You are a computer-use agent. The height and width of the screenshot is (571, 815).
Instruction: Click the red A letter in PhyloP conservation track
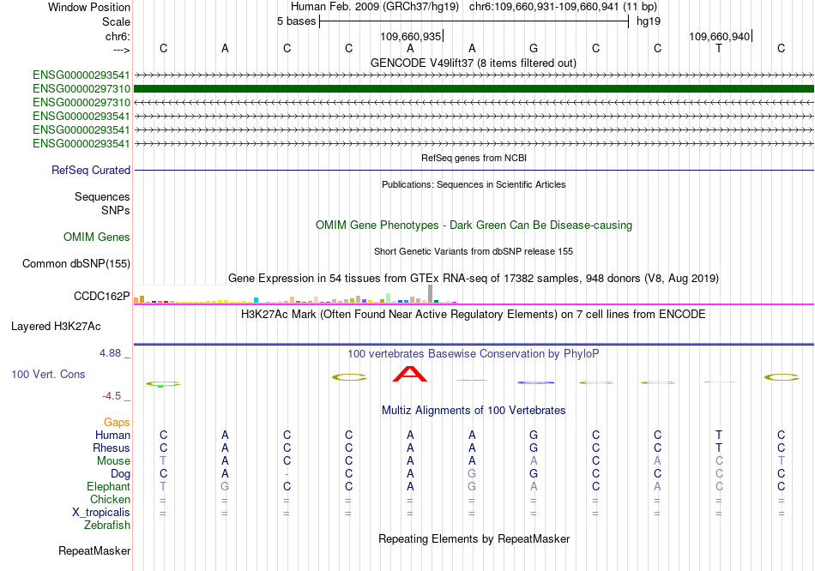[410, 374]
